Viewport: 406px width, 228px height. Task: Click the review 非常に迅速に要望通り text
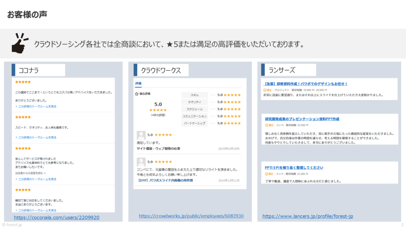pos(323,95)
